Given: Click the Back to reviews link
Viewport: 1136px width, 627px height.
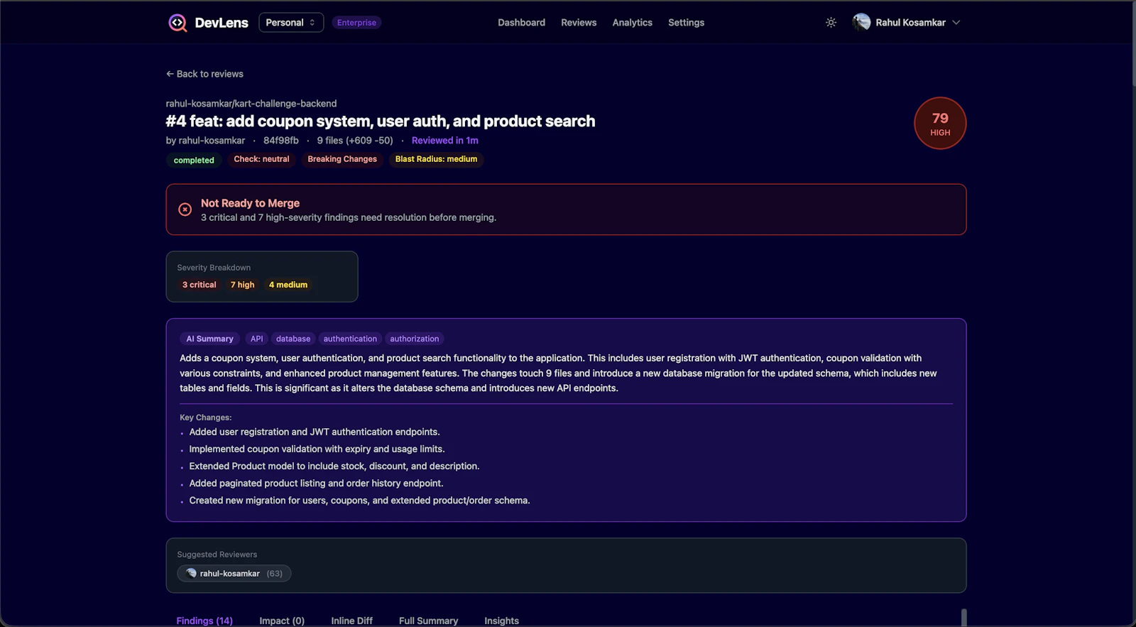Looking at the screenshot, I should 204,74.
